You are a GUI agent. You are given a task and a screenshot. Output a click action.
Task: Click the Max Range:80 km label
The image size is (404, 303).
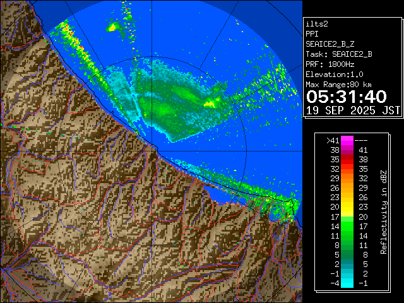click(x=338, y=84)
